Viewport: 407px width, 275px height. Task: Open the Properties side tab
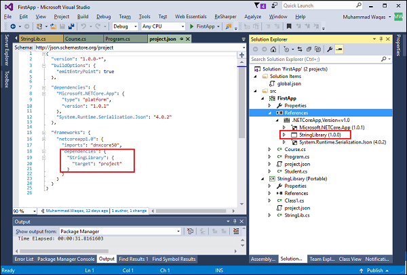398,45
